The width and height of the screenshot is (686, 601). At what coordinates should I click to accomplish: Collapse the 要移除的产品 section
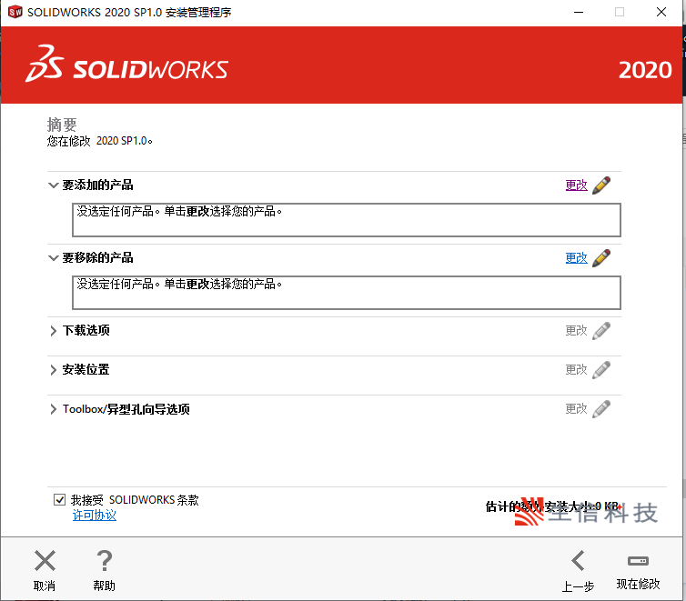coord(53,258)
